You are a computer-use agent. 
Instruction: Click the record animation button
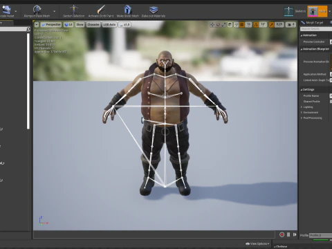pos(282,234)
